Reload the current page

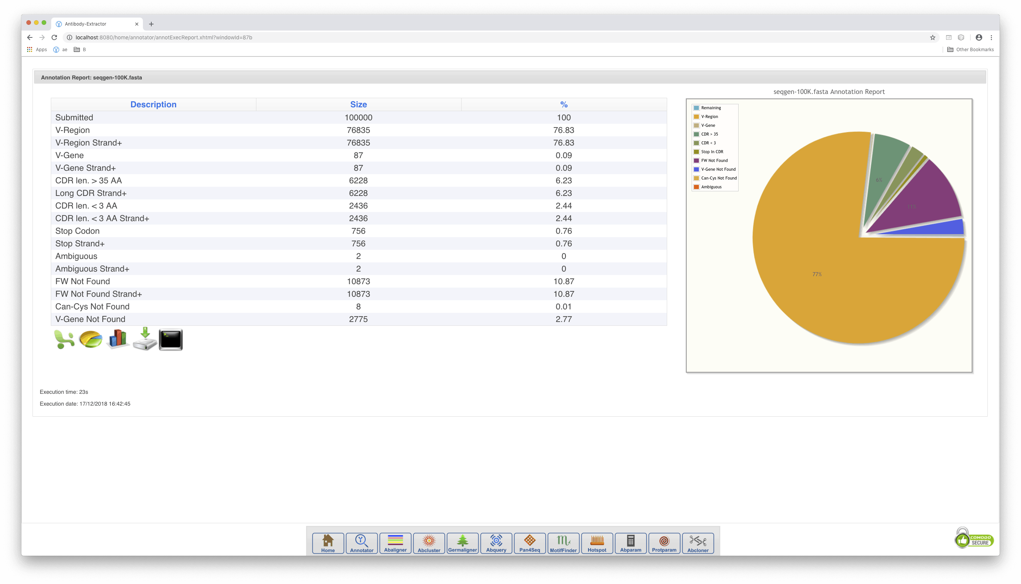pos(54,37)
